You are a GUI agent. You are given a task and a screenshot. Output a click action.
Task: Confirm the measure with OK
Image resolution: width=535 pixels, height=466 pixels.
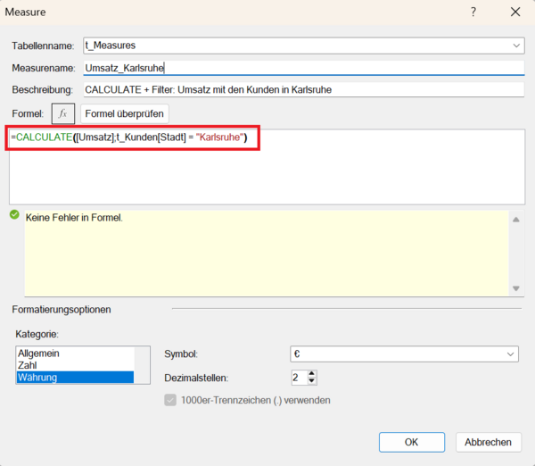[x=411, y=442]
